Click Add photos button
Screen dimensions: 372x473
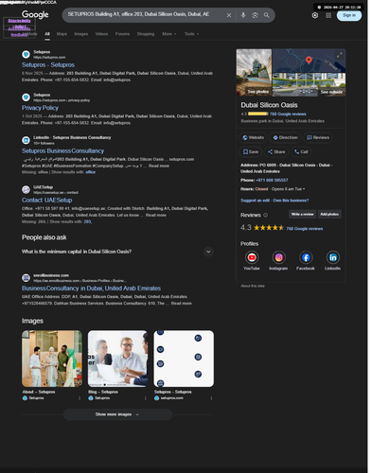(x=329, y=215)
